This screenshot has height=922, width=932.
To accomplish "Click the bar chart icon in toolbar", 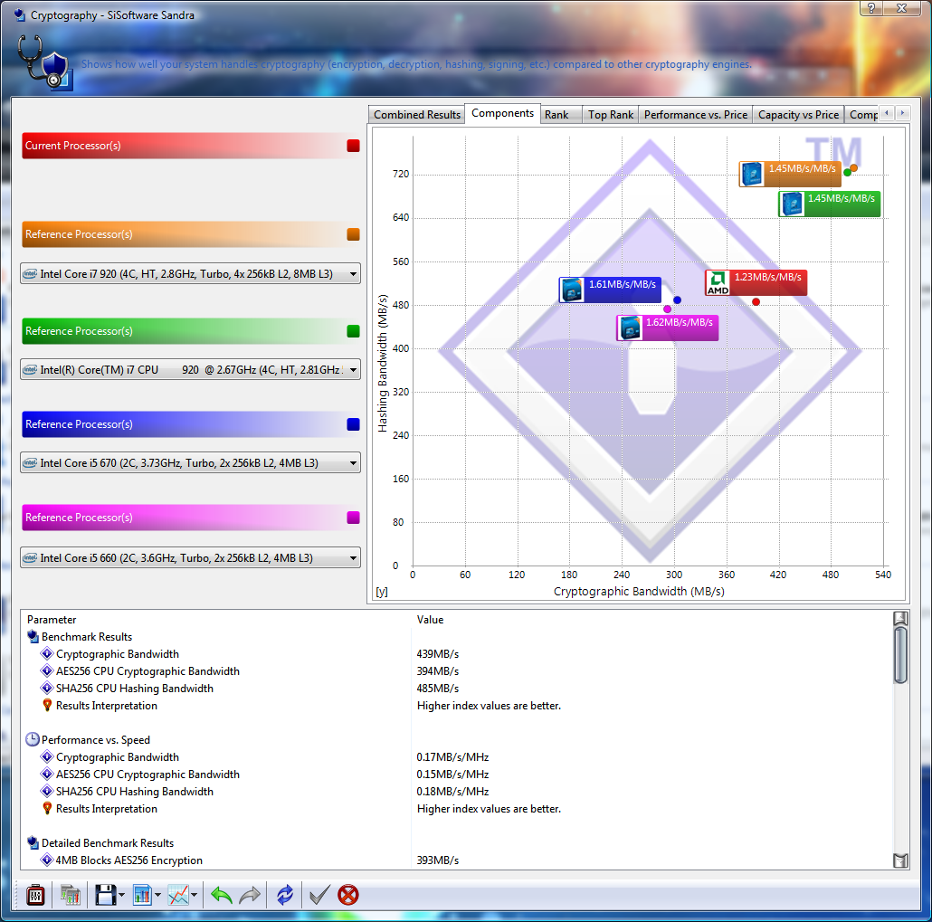I will click(142, 895).
